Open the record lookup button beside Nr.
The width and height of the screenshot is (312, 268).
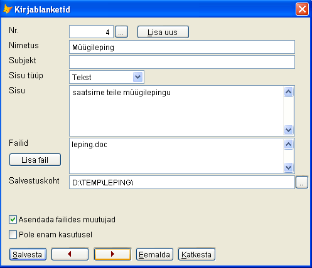(x=122, y=32)
